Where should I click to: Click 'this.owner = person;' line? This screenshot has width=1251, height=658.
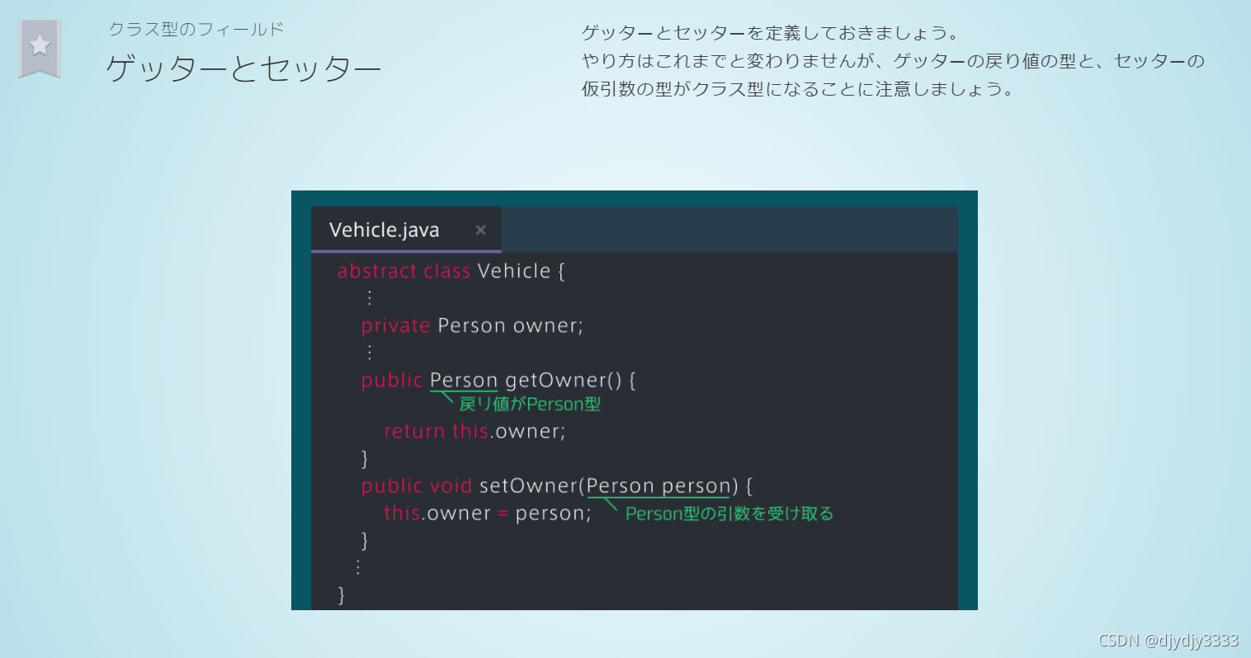[488, 513]
